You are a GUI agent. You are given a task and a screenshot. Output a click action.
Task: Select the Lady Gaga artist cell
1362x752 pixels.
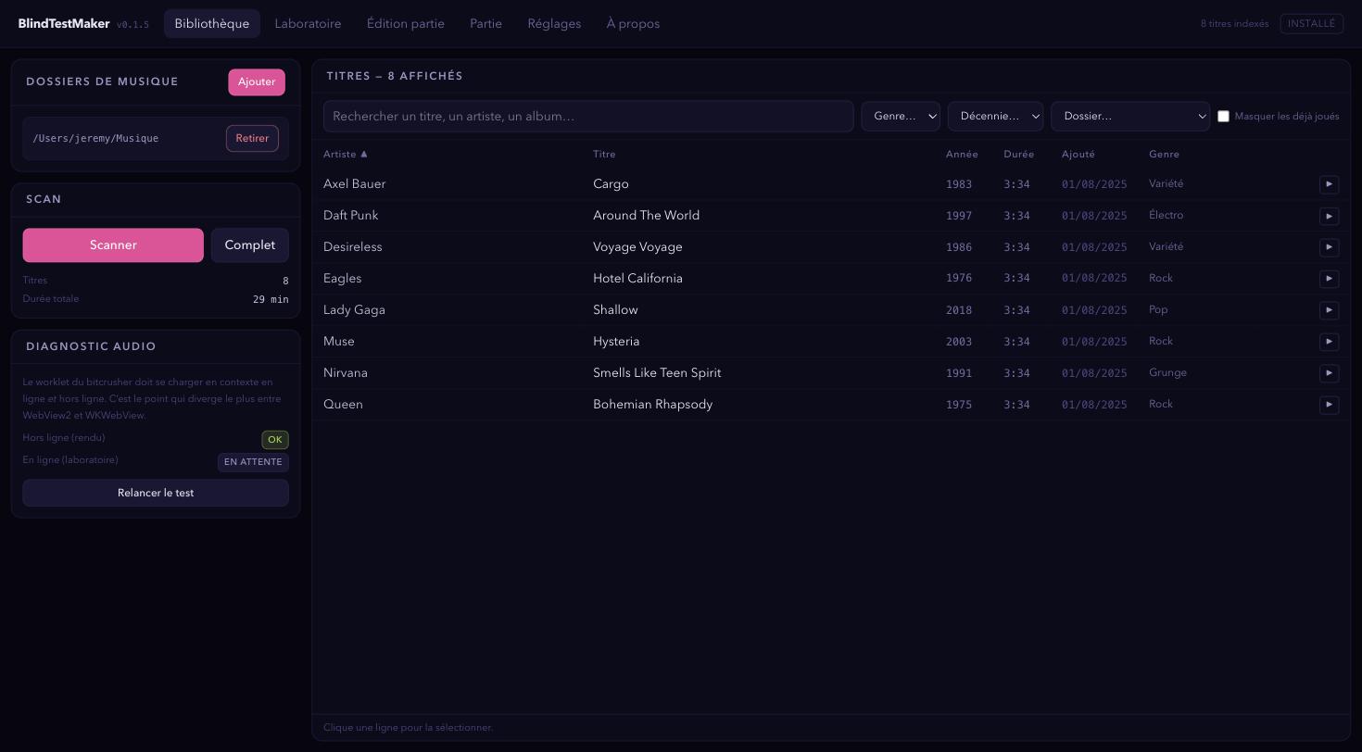(354, 310)
